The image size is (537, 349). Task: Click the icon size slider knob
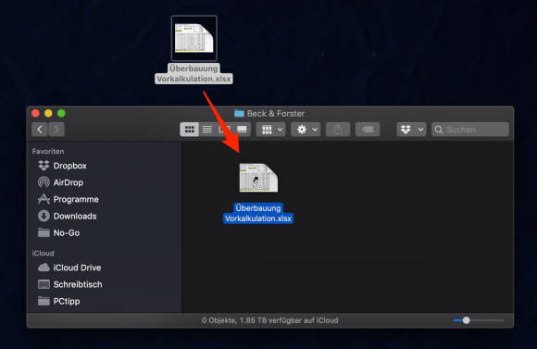(x=466, y=320)
